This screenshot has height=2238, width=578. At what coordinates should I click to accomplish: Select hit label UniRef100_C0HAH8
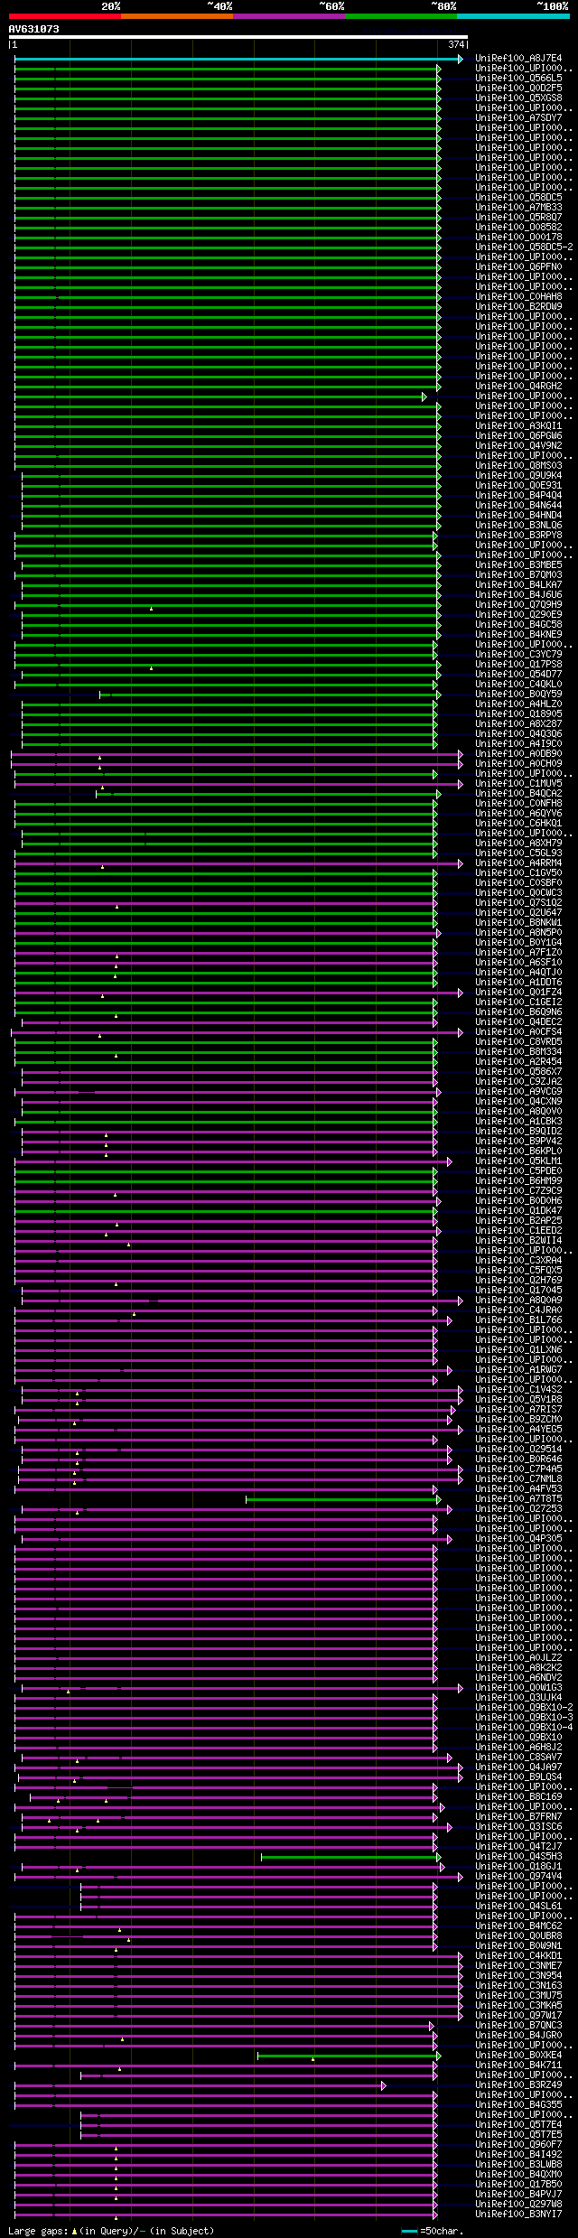click(x=518, y=297)
